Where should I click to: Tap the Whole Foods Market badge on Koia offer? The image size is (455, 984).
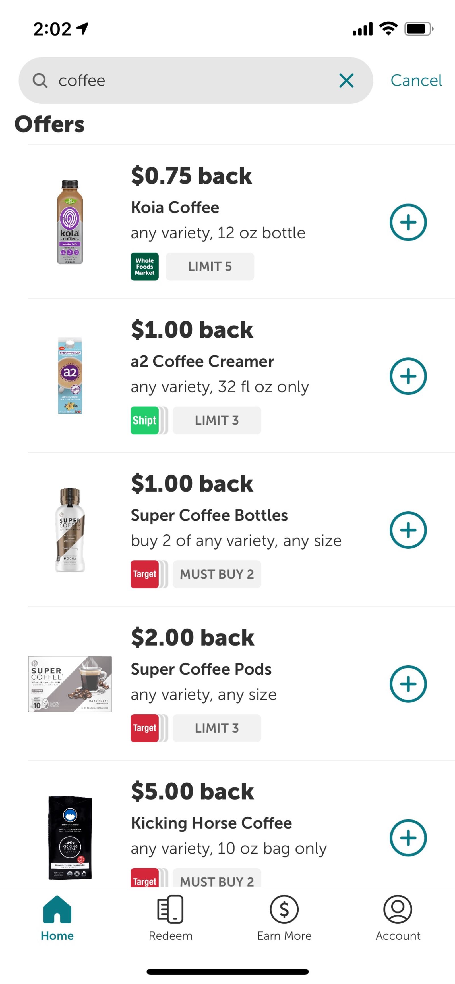click(144, 266)
